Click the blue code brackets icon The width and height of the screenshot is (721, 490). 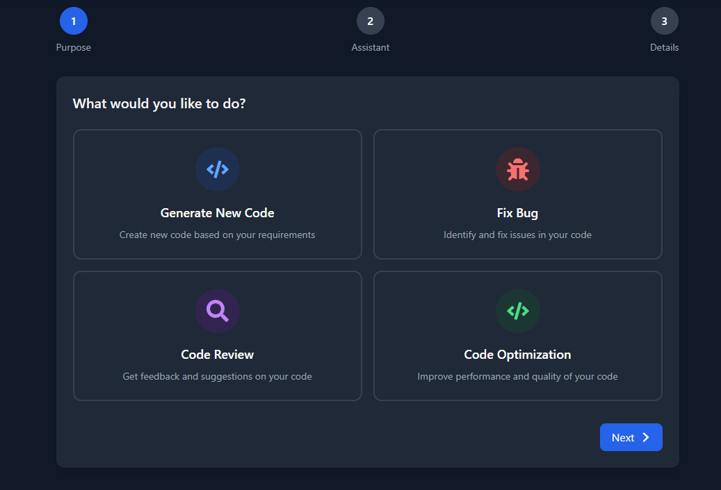(x=218, y=169)
